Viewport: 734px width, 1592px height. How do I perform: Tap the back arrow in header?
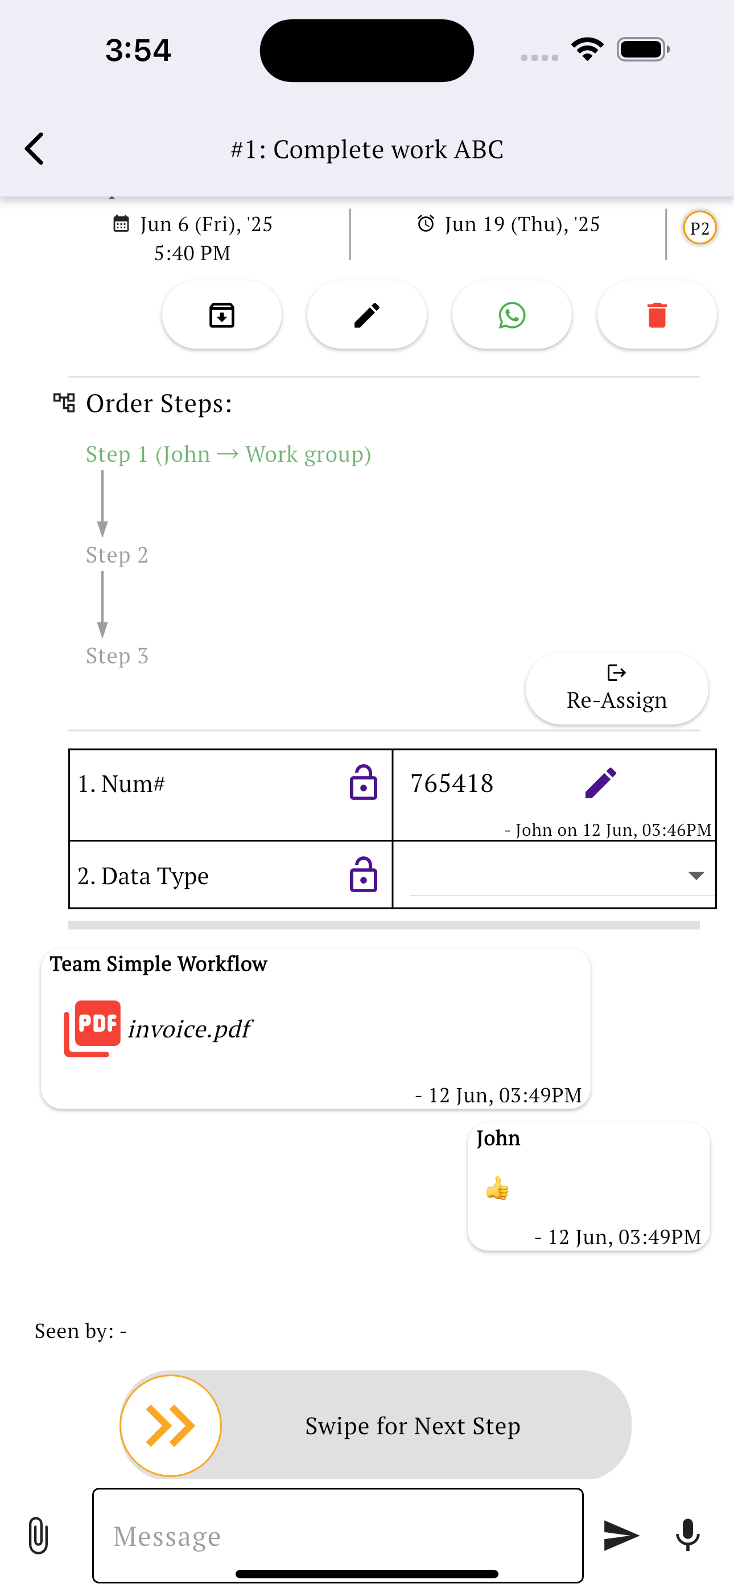(35, 149)
